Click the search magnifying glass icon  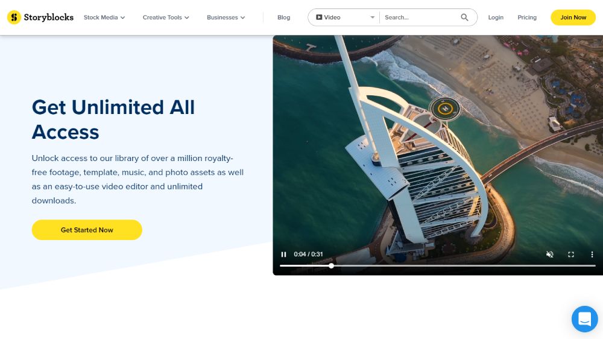pyautogui.click(x=464, y=17)
